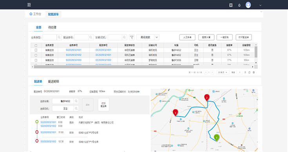The width and height of the screenshot is (288, 152).
Task: Click the 配载计算 button
Action: click(206, 38)
